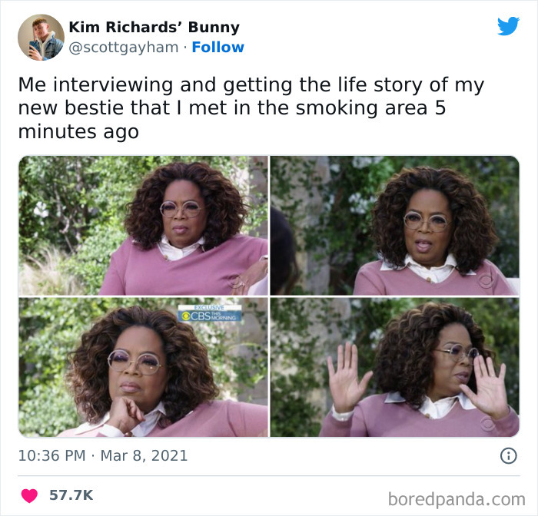The width and height of the screenshot is (538, 516).
Task: Visit the boredpanda.com watermark
Action: click(457, 499)
